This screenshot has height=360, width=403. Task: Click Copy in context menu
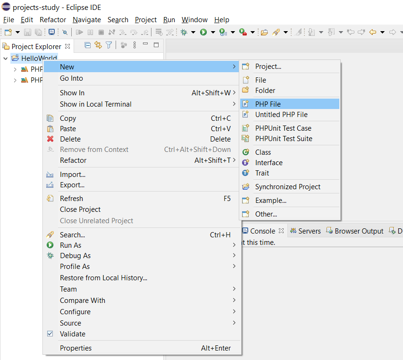point(142,118)
